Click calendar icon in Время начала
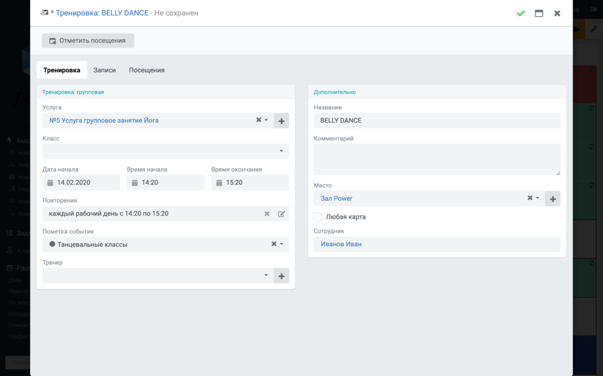The width and height of the screenshot is (603, 376). (x=135, y=183)
